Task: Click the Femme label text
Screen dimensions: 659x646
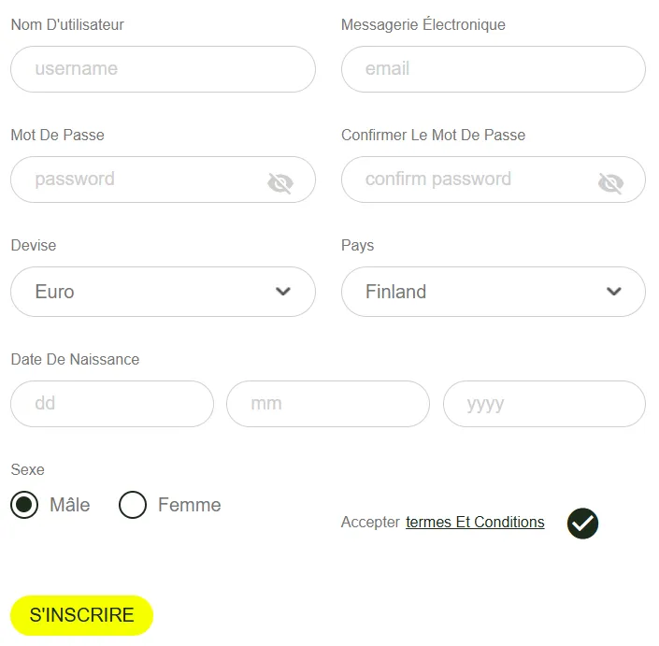Action: [190, 505]
